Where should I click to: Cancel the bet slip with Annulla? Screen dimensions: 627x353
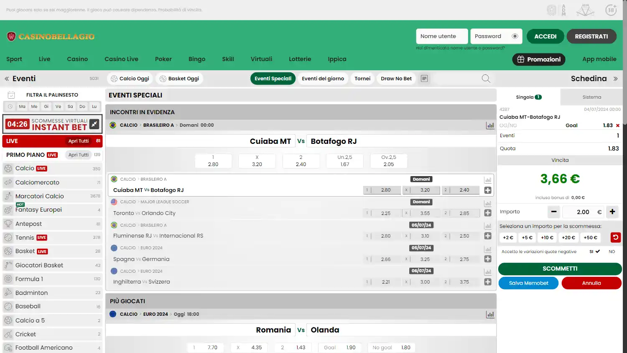click(591, 283)
